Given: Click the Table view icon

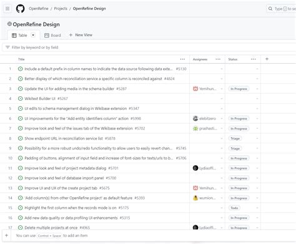Looking at the screenshot, I should pos(14,35).
